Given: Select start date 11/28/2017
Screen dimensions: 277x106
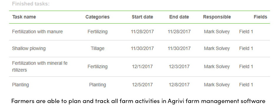Looking at the screenshot, I should [142, 32].
